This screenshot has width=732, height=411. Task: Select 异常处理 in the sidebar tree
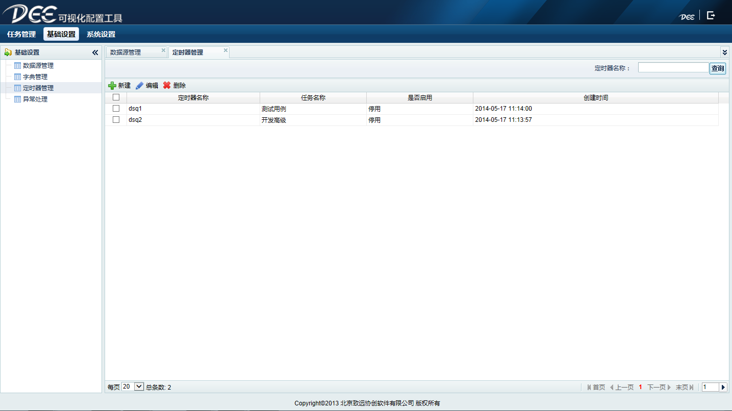[x=35, y=99]
